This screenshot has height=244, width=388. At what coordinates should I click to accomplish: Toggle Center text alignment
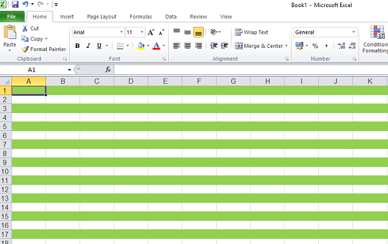click(x=188, y=46)
